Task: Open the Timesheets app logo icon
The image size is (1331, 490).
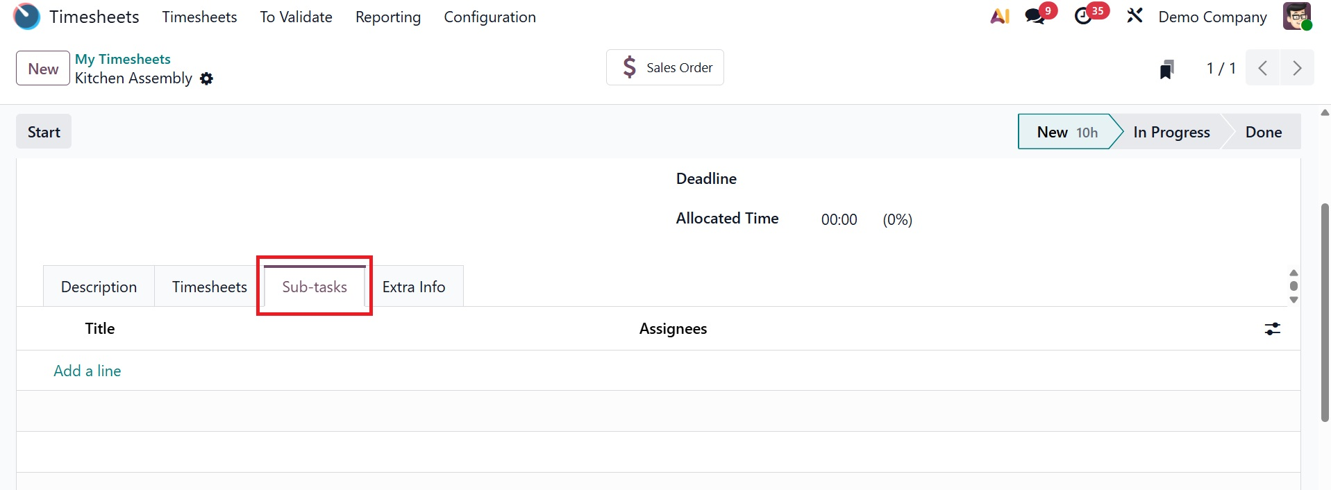Action: tap(26, 17)
